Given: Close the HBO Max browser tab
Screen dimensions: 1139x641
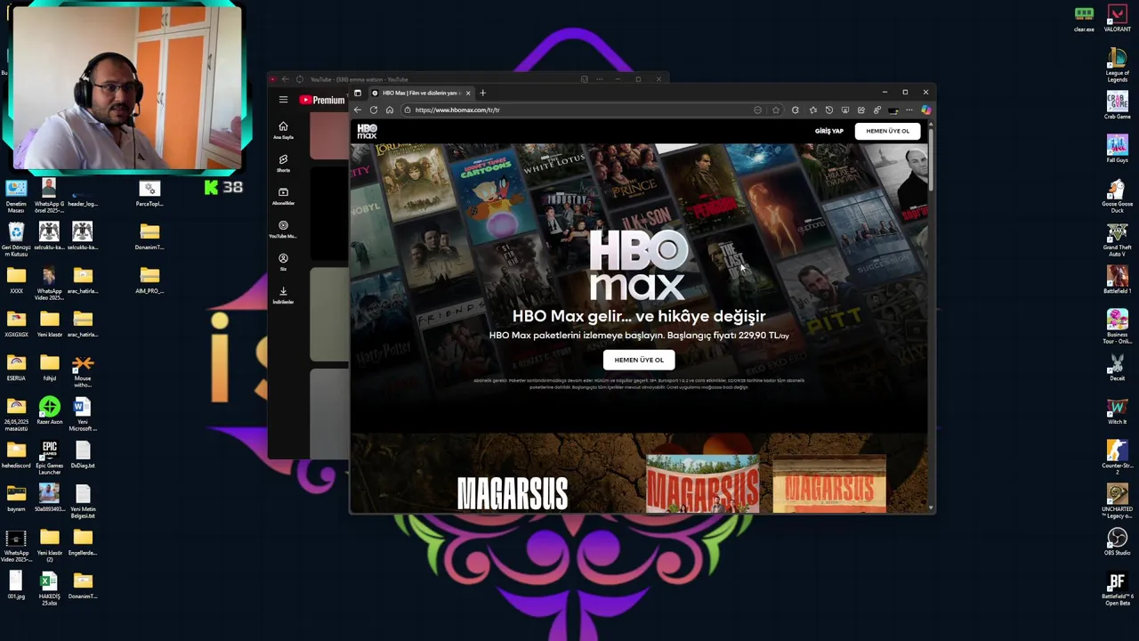Looking at the screenshot, I should coord(467,93).
